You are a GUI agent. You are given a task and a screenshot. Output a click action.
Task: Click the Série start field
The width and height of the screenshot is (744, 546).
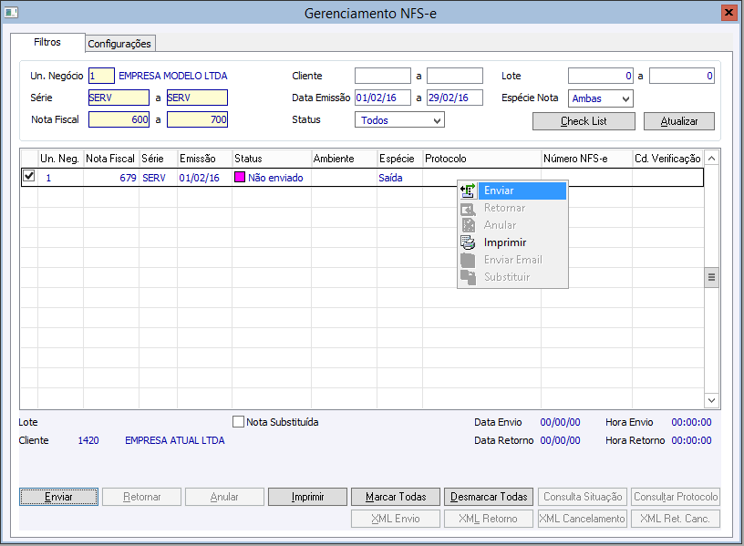click(x=119, y=98)
